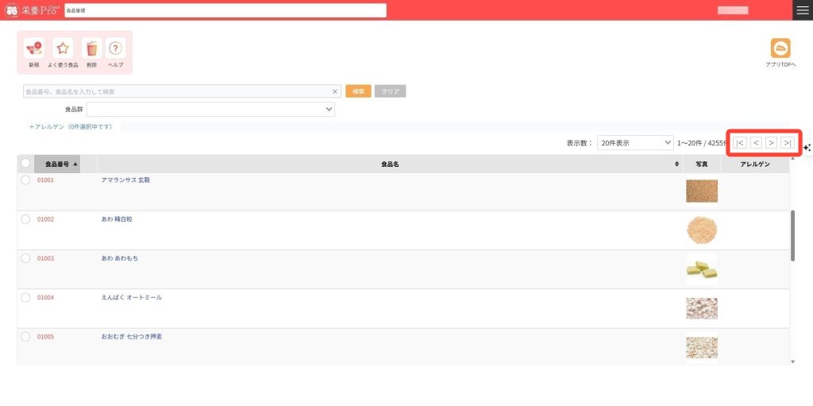Go to アプリTOPへ cloud icon
The image size is (813, 406).
(x=780, y=48)
